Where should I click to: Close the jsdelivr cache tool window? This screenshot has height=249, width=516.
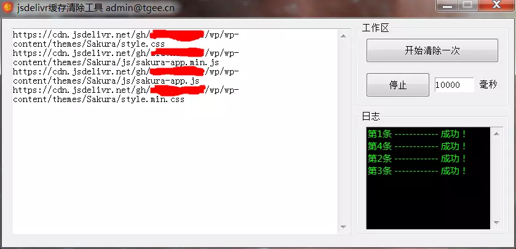point(496,6)
